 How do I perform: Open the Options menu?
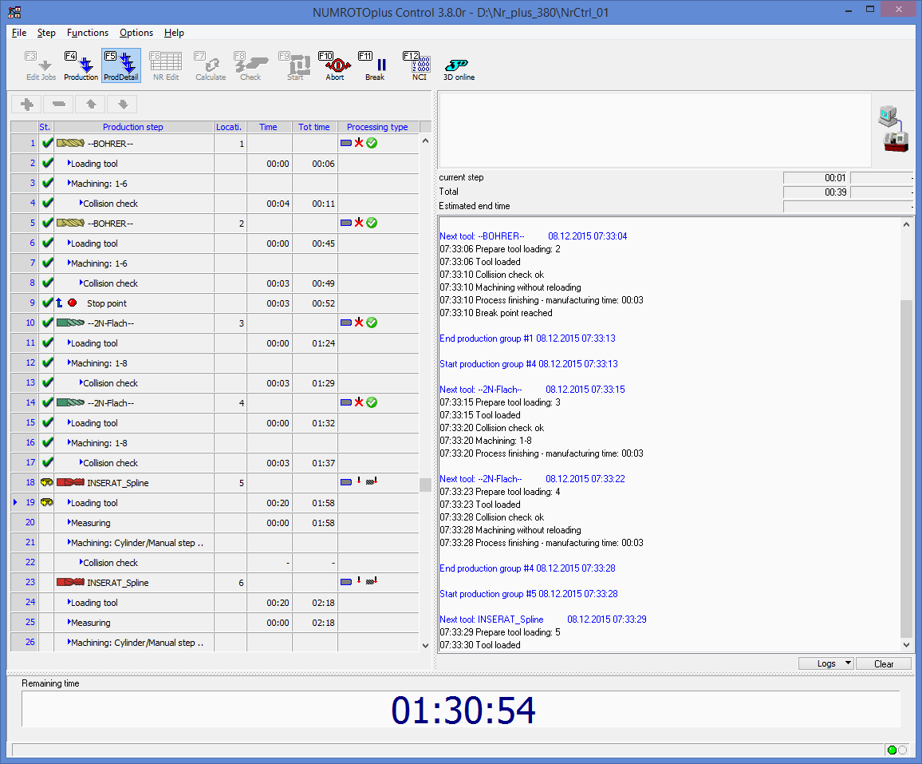point(136,33)
